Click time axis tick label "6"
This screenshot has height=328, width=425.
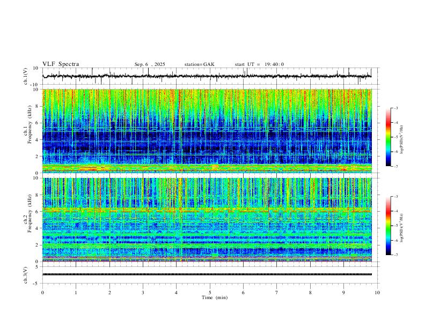(243, 293)
